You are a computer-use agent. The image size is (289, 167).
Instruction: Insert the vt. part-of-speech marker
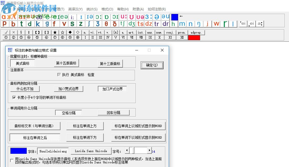tap(100, 32)
